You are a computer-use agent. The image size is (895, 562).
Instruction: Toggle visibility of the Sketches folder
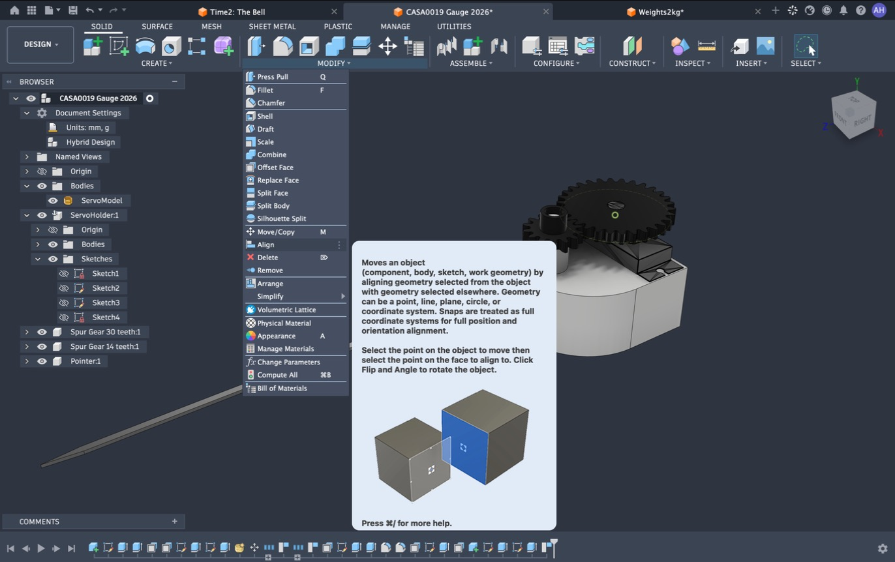53,259
